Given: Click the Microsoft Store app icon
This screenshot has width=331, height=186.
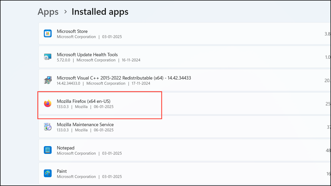Looking at the screenshot, I should 48,34.
